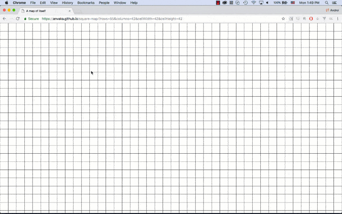Image resolution: width=342 pixels, height=214 pixels.
Task: Open the Edit menu
Action: (43, 3)
